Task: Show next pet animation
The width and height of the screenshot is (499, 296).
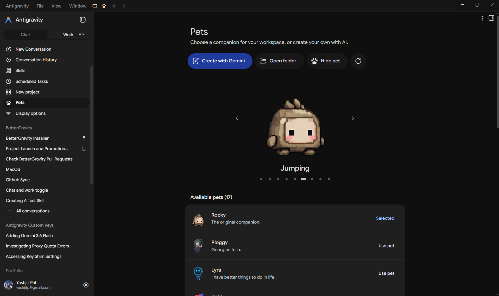Action: click(353, 118)
